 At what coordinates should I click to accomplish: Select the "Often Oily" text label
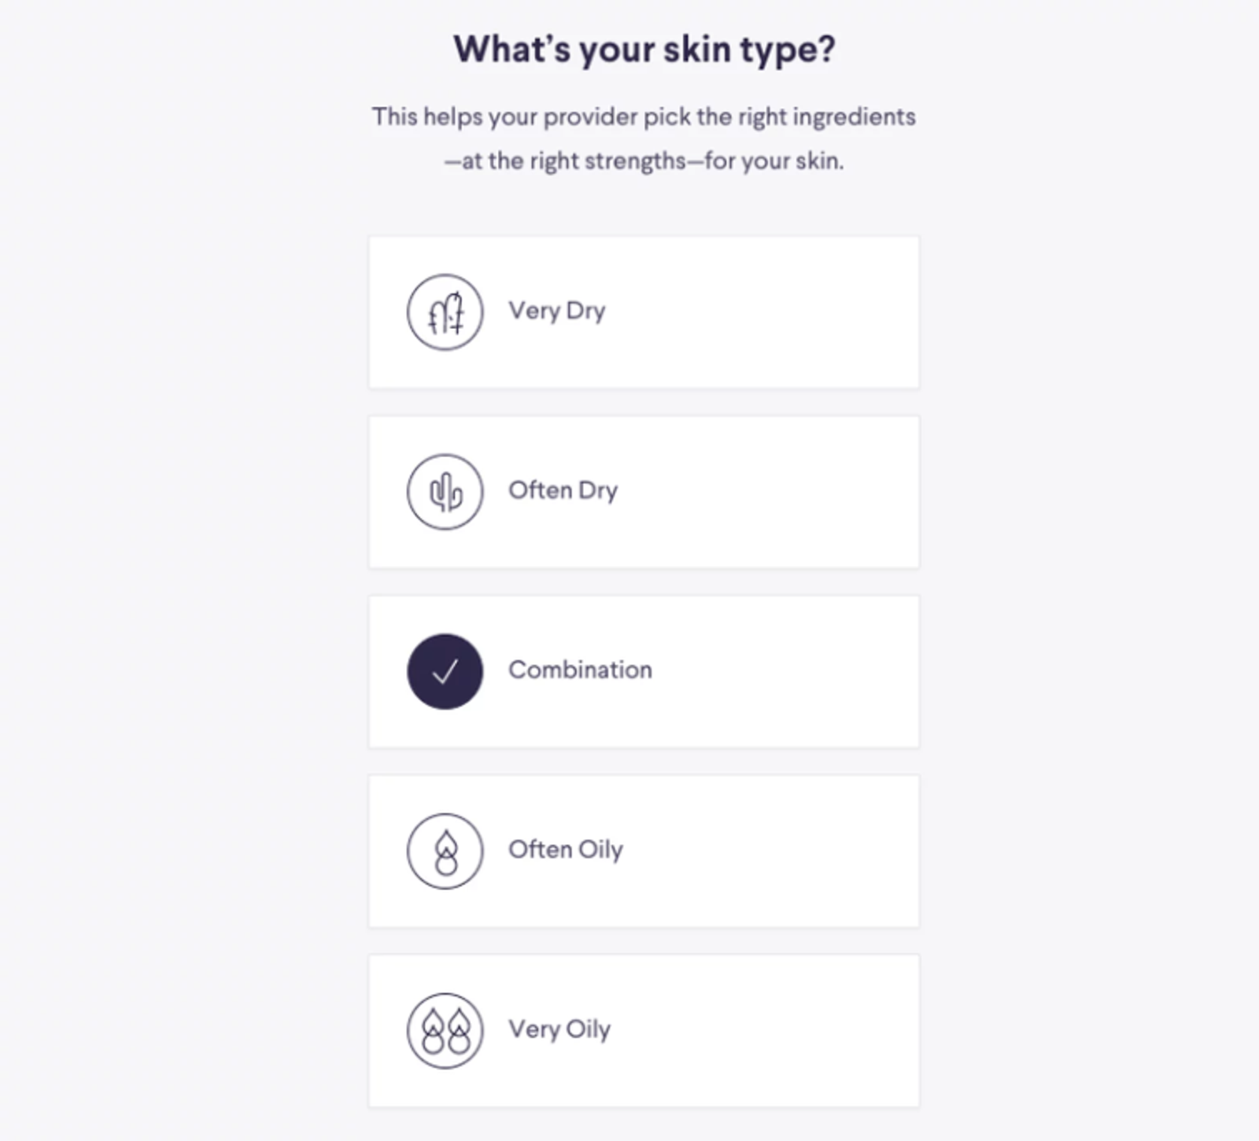tap(565, 850)
